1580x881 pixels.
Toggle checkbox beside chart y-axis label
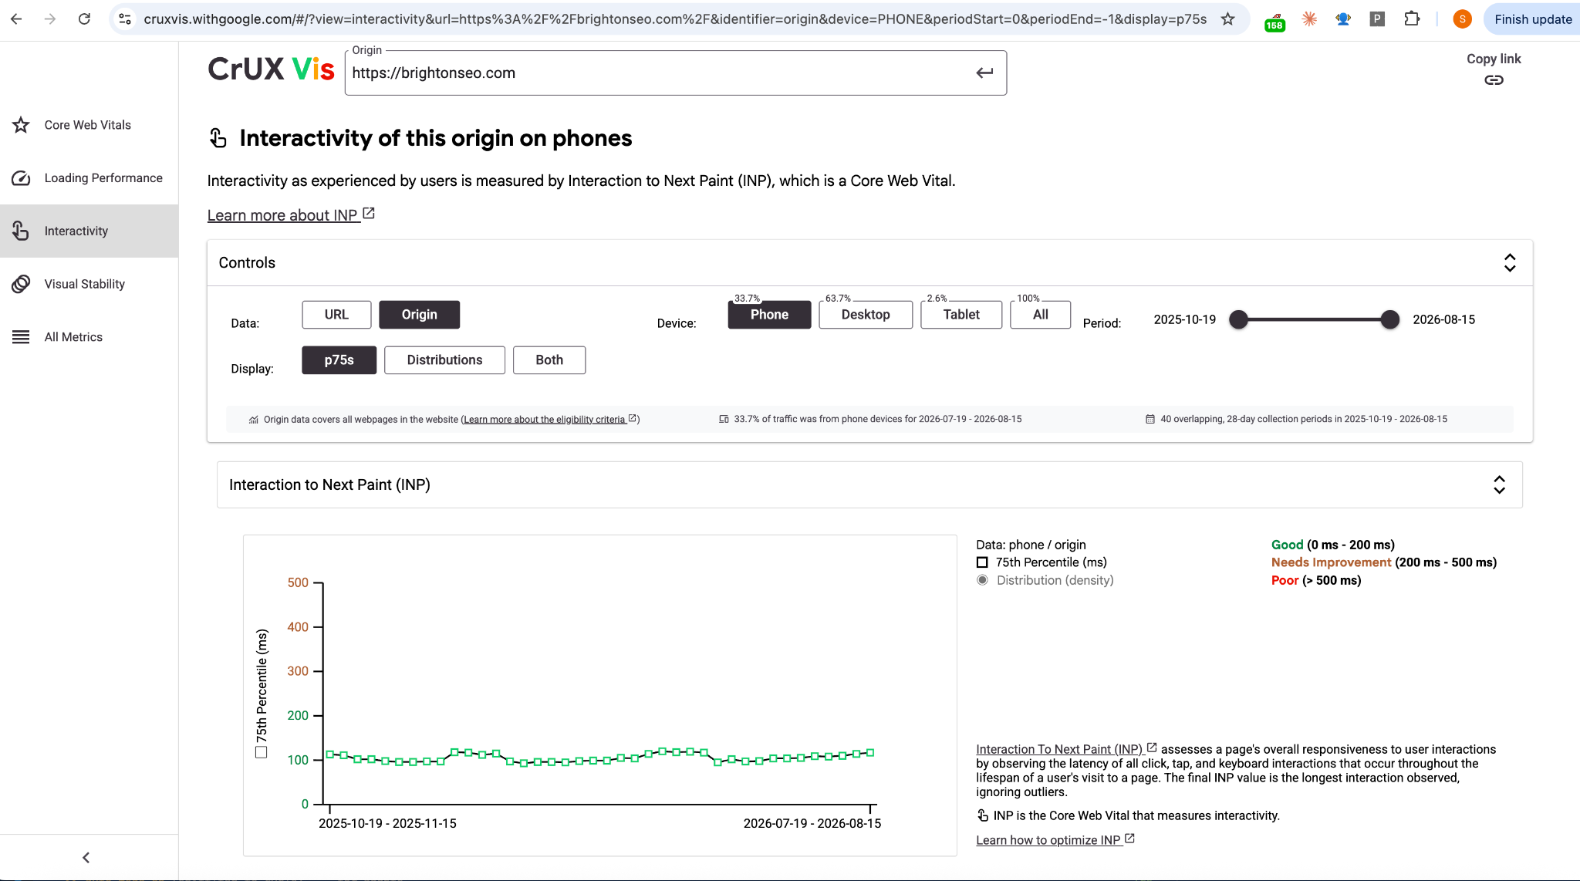tap(262, 752)
